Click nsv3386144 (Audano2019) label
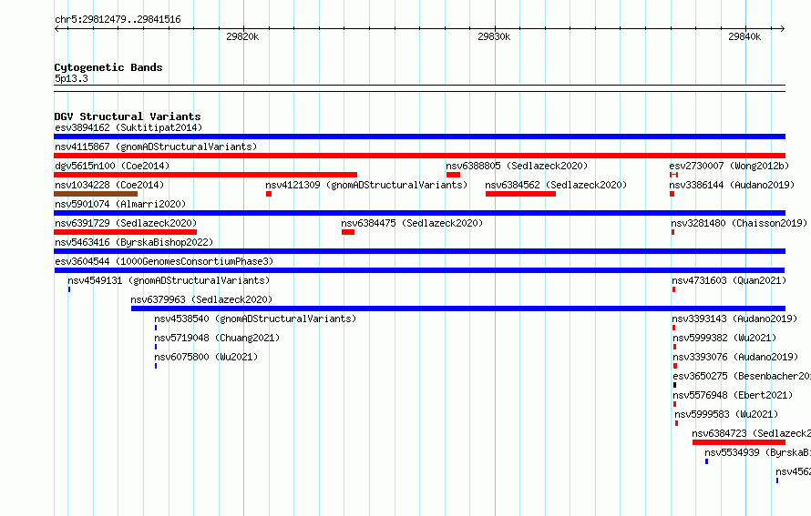This screenshot has width=811, height=516. 732,185
